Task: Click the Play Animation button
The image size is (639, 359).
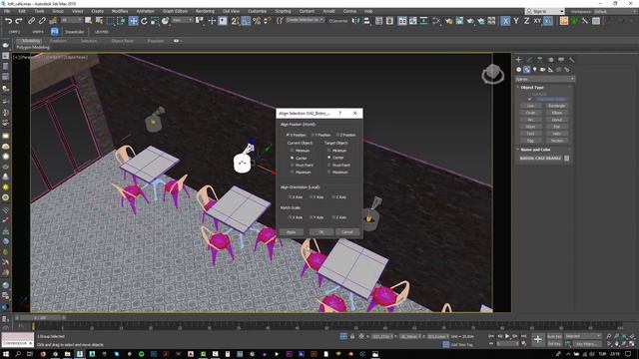Action: point(507,336)
